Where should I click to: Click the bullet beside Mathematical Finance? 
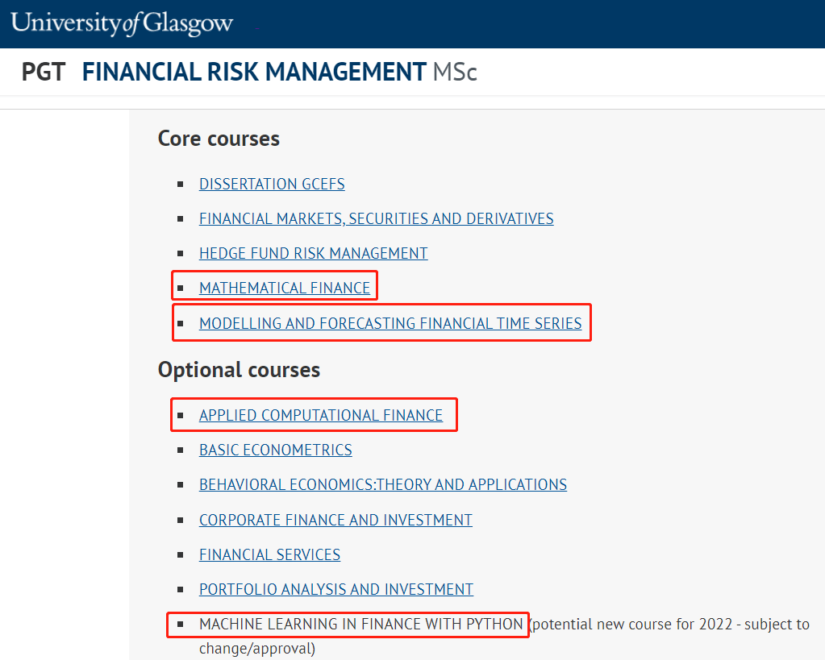181,288
